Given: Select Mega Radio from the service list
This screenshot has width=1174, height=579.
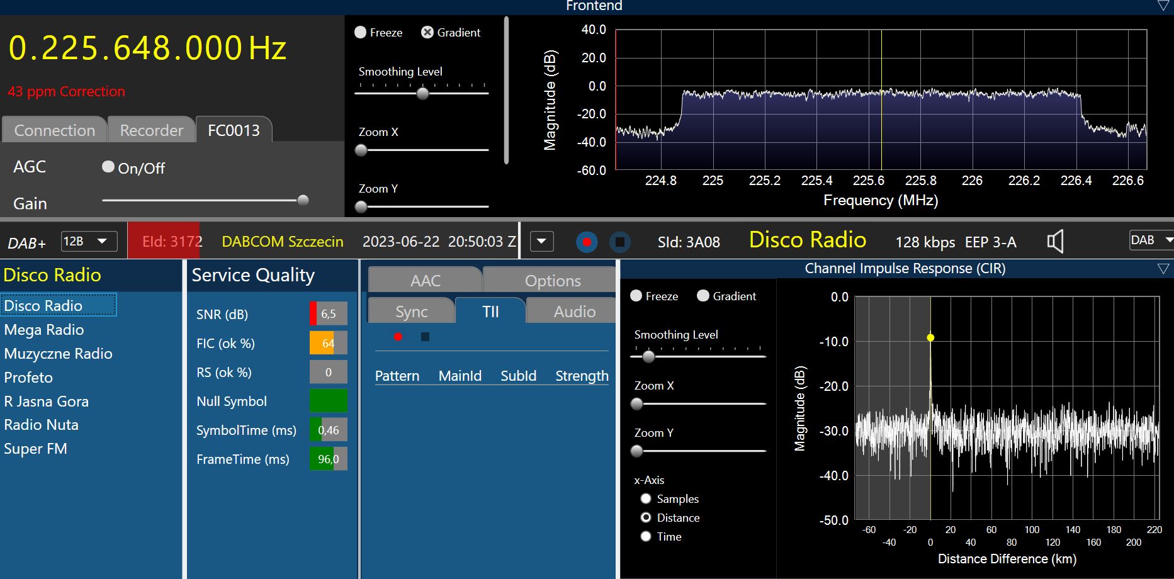Looking at the screenshot, I should 44,330.
